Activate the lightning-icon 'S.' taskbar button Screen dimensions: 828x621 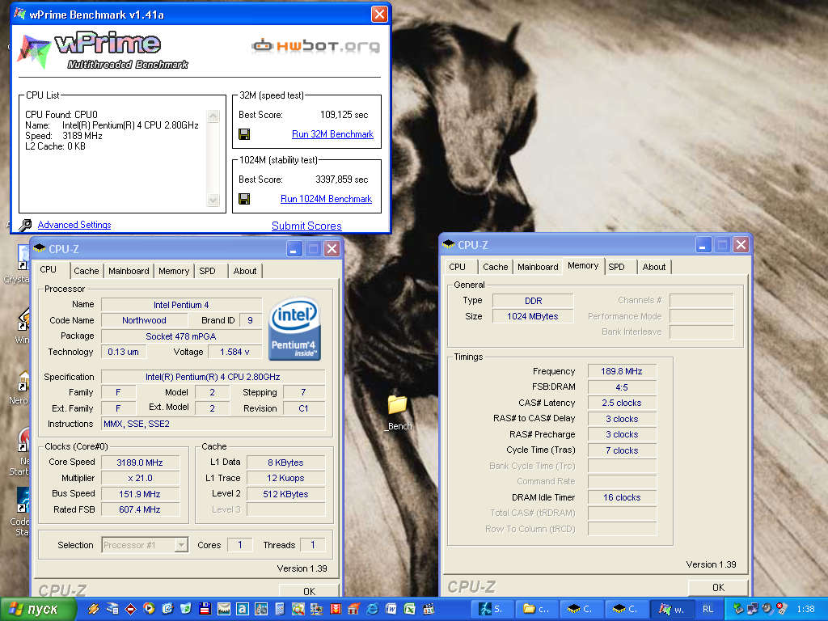[491, 609]
